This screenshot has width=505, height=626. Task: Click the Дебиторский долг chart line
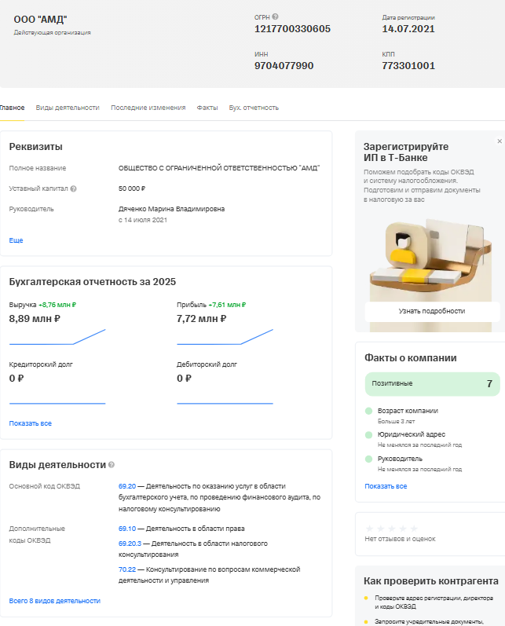pyautogui.click(x=225, y=404)
